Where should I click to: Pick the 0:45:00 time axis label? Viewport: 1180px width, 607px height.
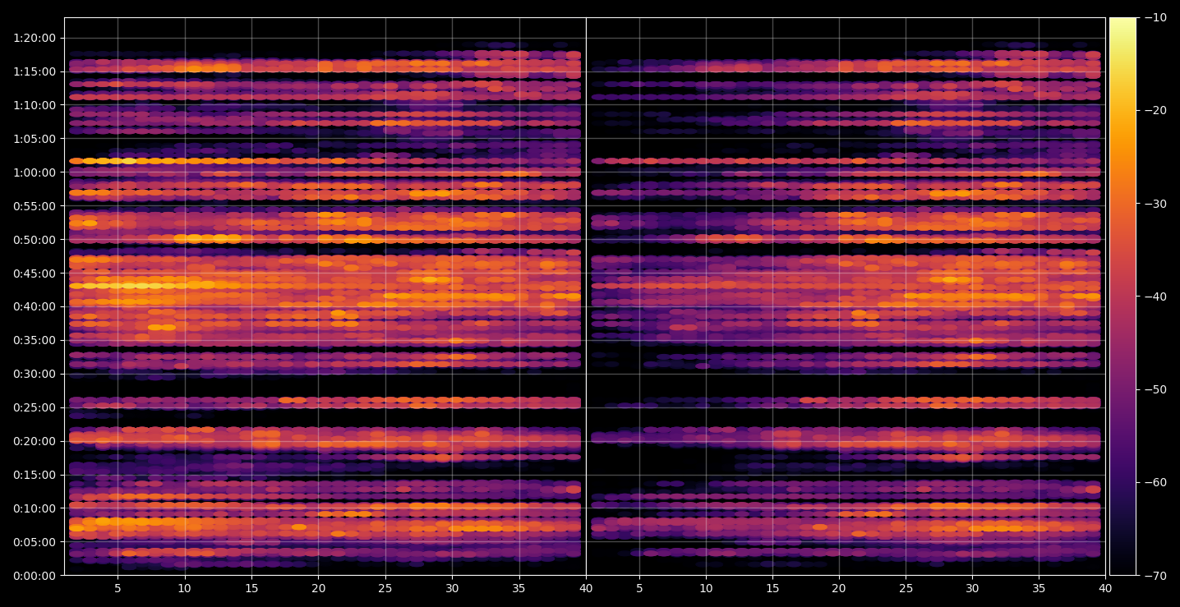[35, 273]
